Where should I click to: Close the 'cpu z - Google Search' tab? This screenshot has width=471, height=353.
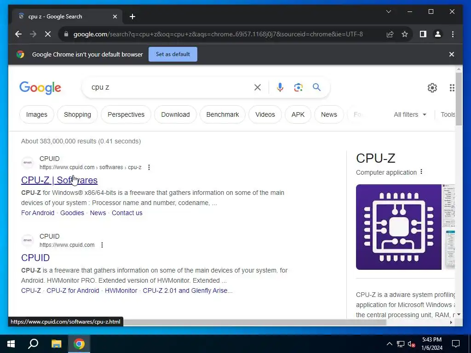click(x=115, y=17)
